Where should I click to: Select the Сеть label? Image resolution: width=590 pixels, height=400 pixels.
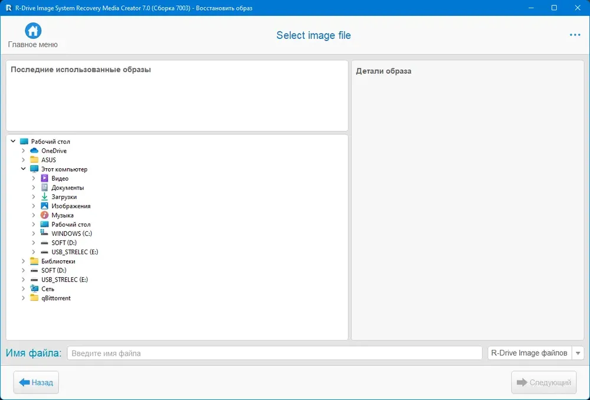(x=48, y=288)
